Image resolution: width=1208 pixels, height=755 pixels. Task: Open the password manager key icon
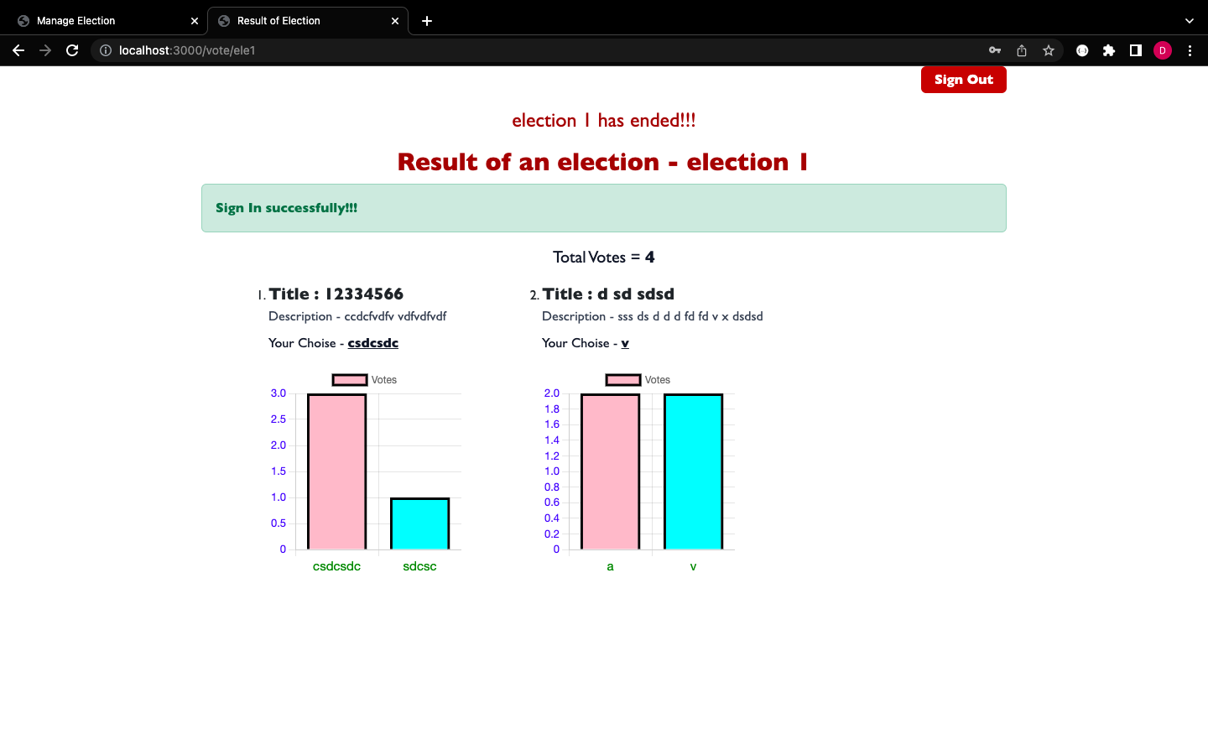pos(995,50)
